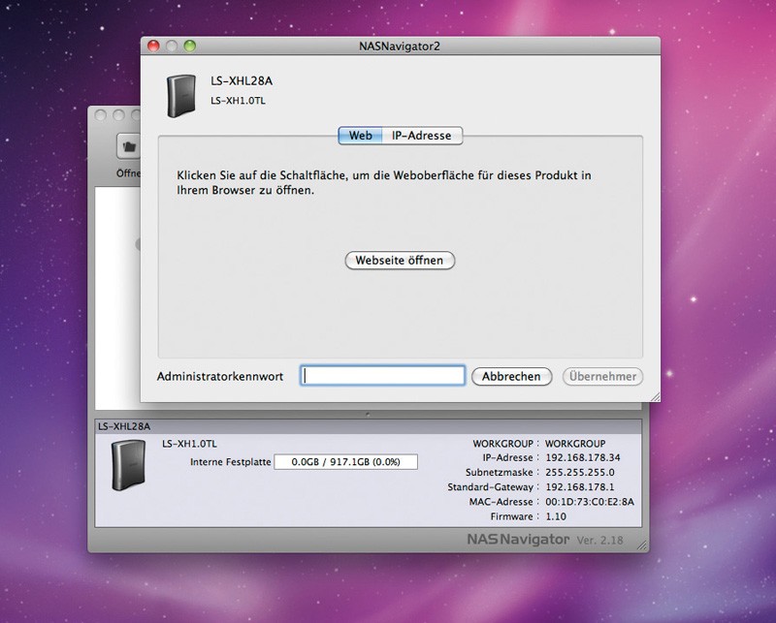Focus the Administratorkennwort password field
This screenshot has height=623, width=776.
[x=382, y=376]
